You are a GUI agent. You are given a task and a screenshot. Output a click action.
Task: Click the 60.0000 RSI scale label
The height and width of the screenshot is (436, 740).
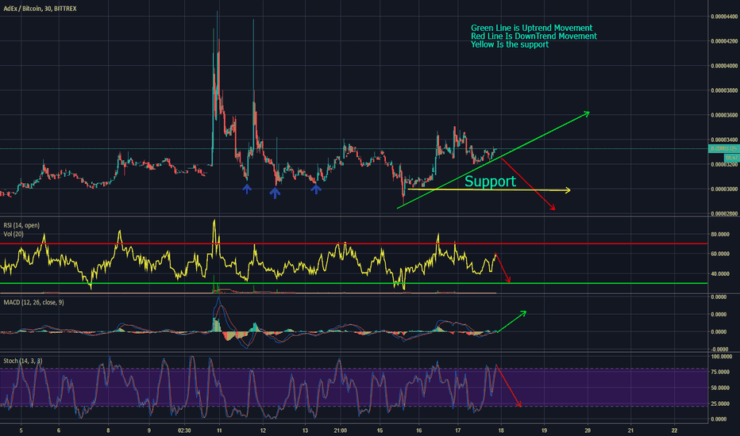tap(719, 254)
